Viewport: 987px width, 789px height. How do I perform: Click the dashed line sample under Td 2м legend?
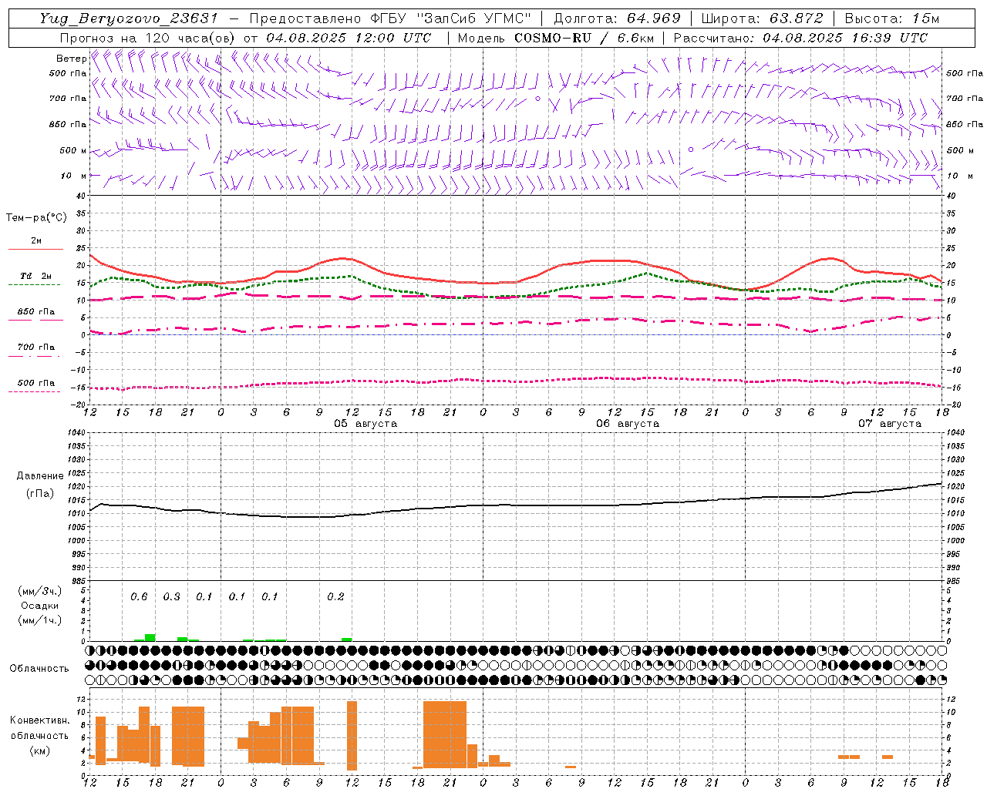click(34, 285)
